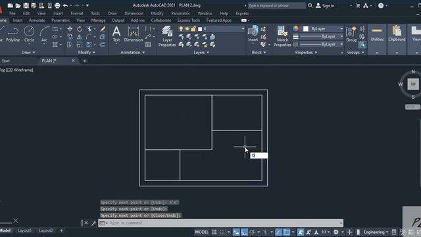Click the Sign In button
The image size is (421, 237).
325,5
